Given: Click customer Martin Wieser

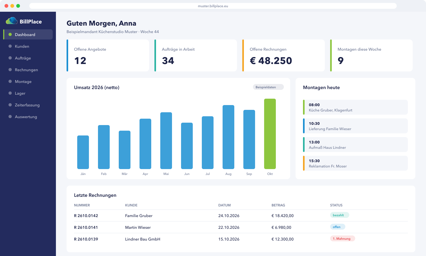Looking at the screenshot, I should [x=138, y=227].
